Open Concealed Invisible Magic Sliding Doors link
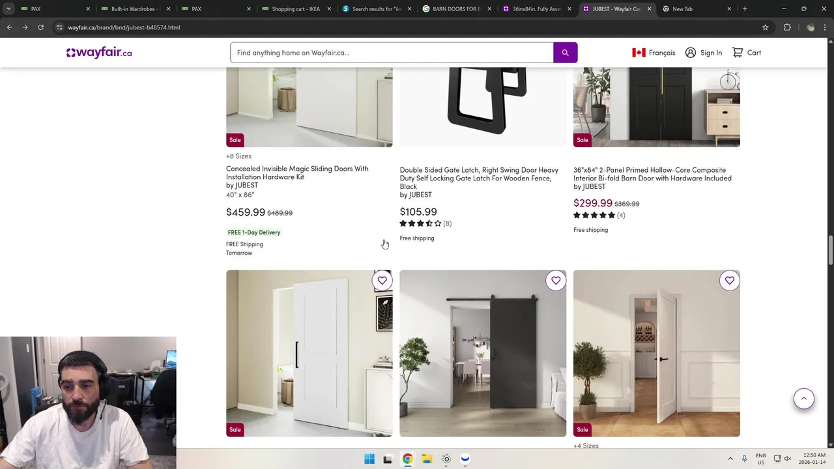 pos(297,173)
